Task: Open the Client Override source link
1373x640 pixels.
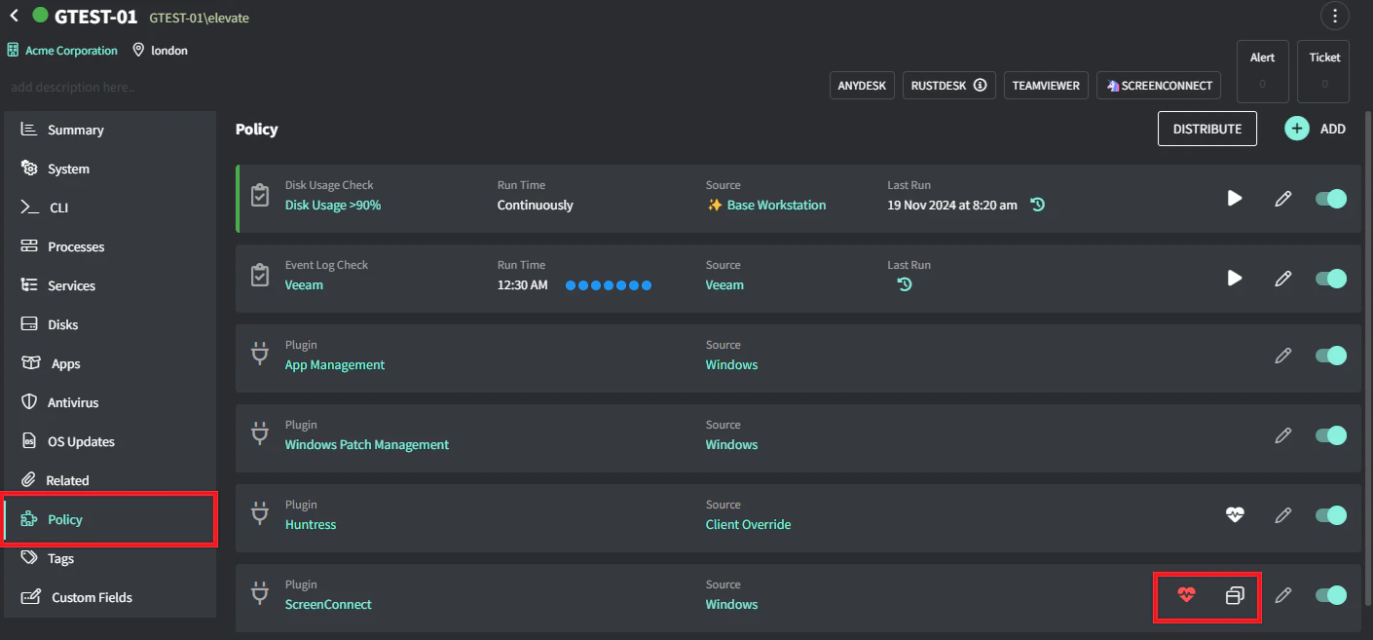Action: pyautogui.click(x=748, y=524)
